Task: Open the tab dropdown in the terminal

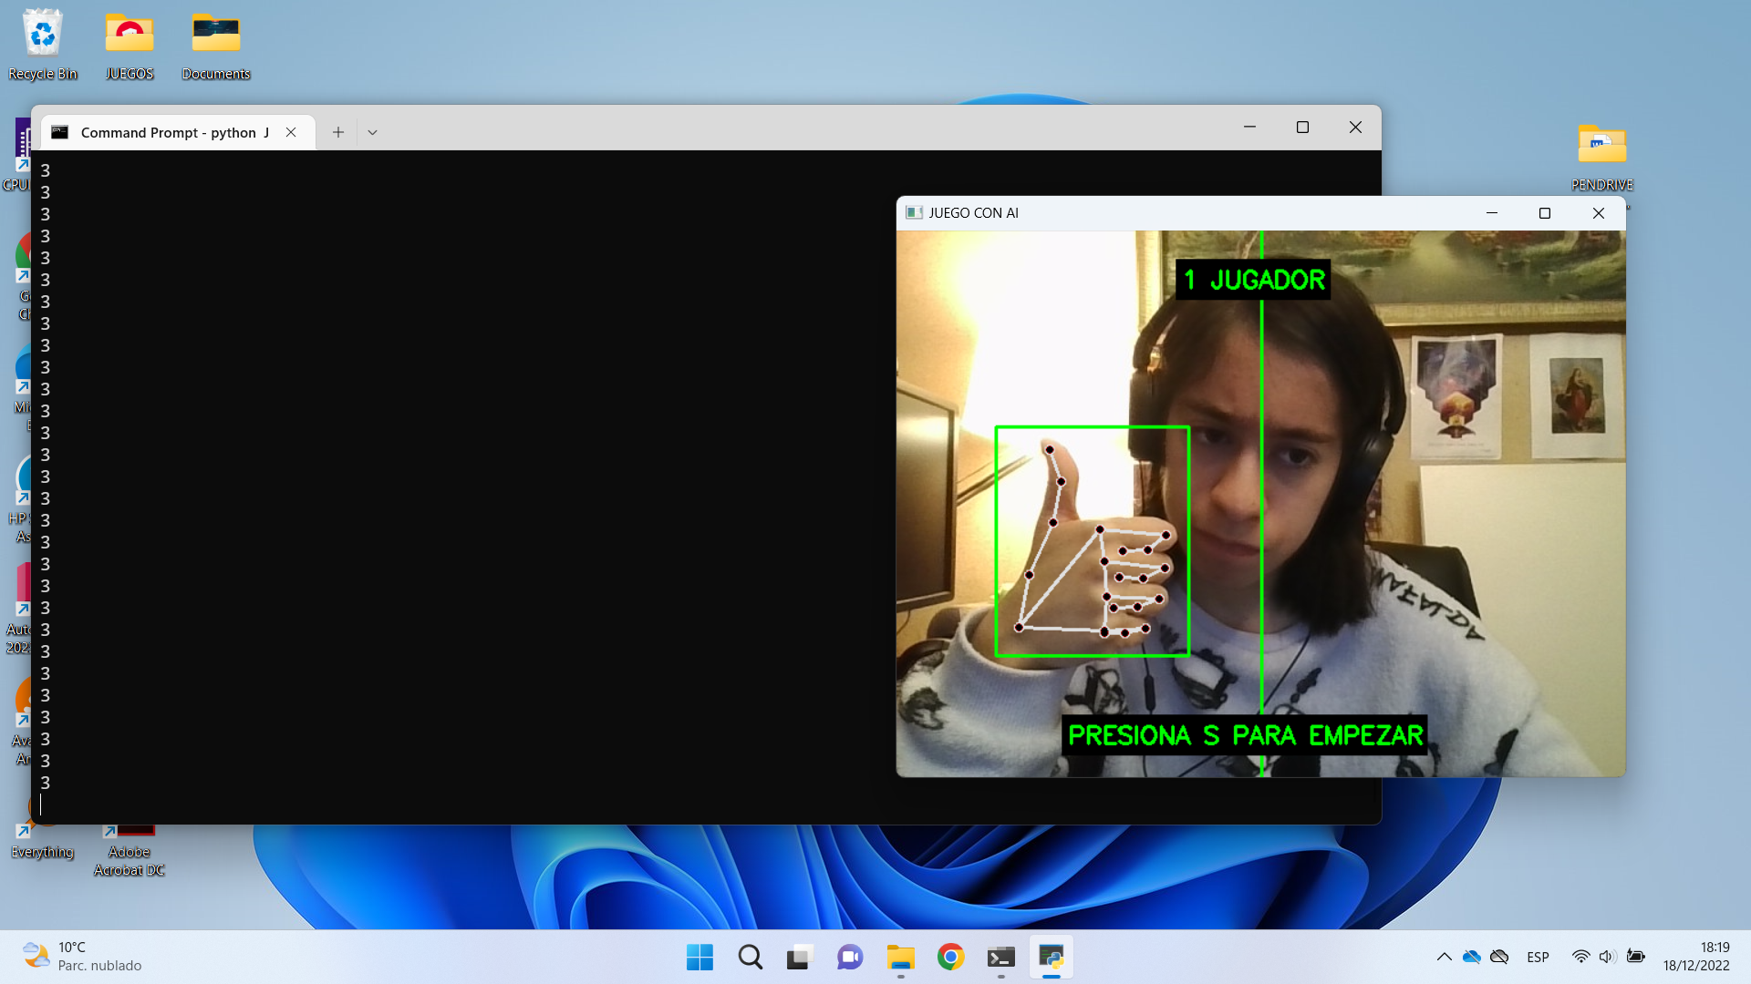Action: [372, 132]
